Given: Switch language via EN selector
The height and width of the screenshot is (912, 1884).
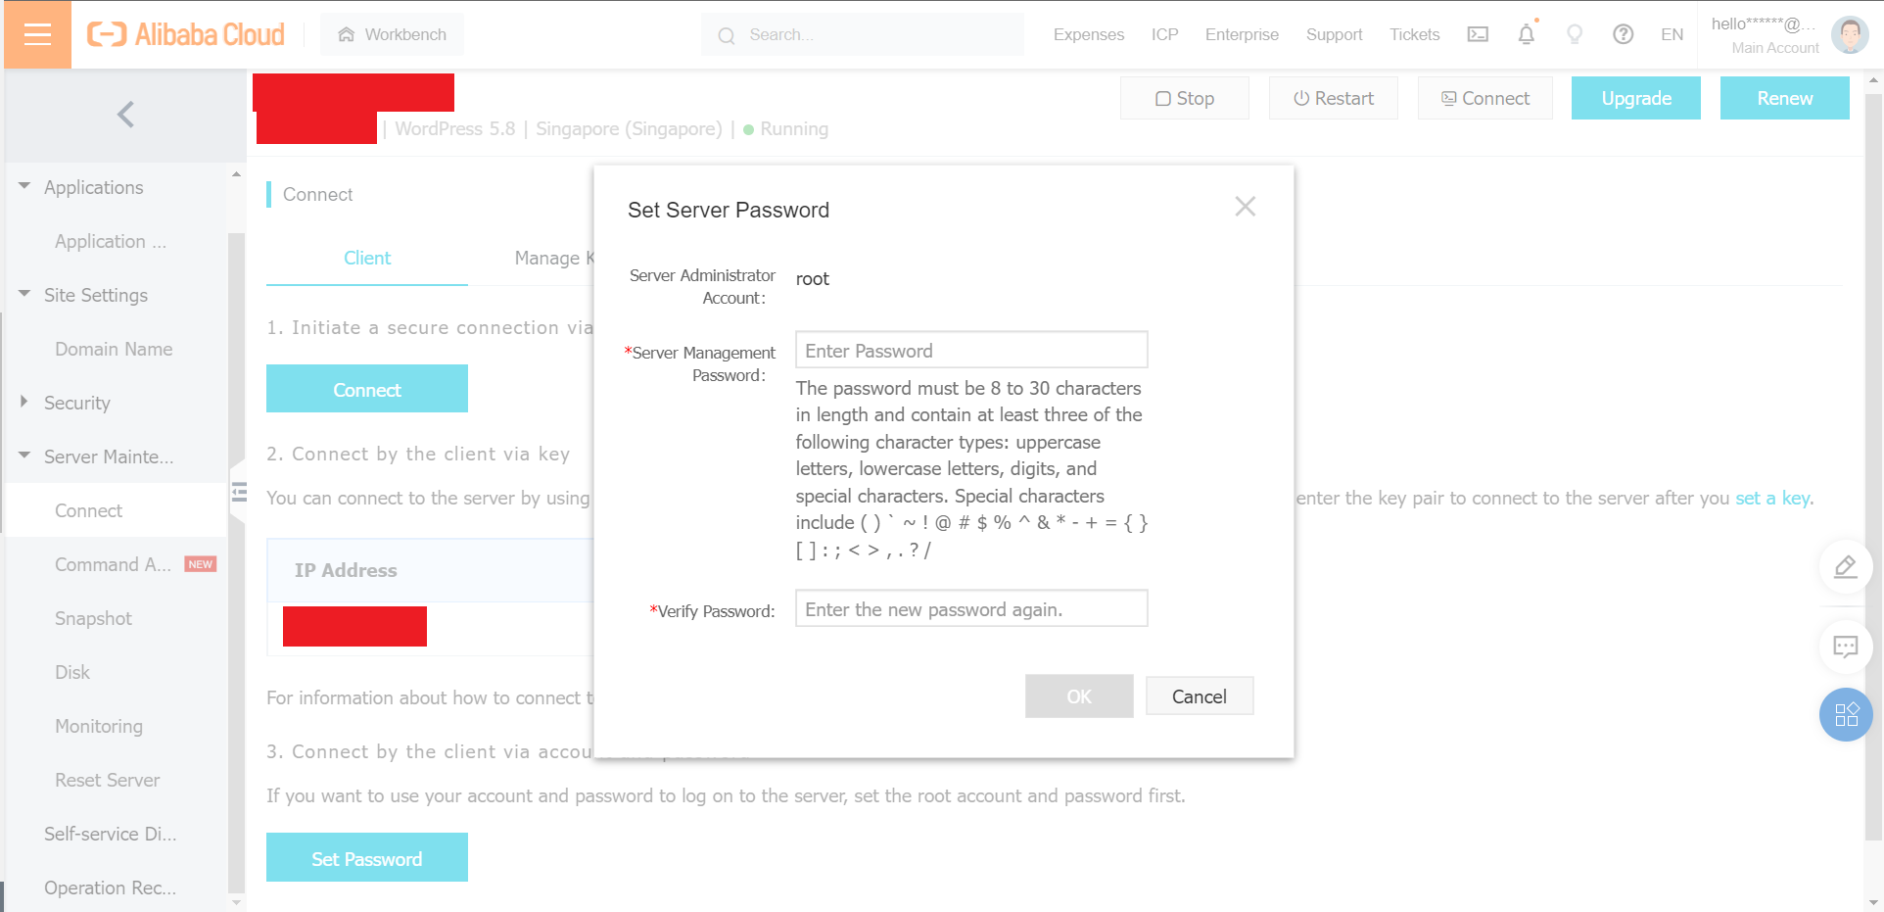Looking at the screenshot, I should pos(1672,34).
